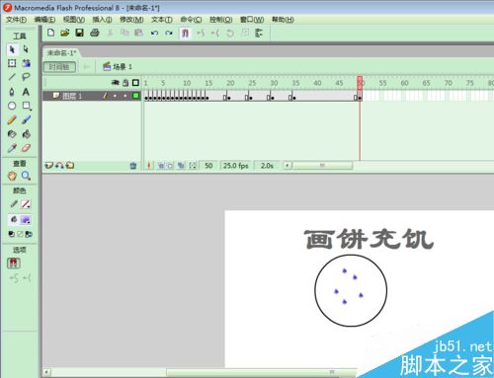Toggle show/hide all layers eye icon

(115, 83)
